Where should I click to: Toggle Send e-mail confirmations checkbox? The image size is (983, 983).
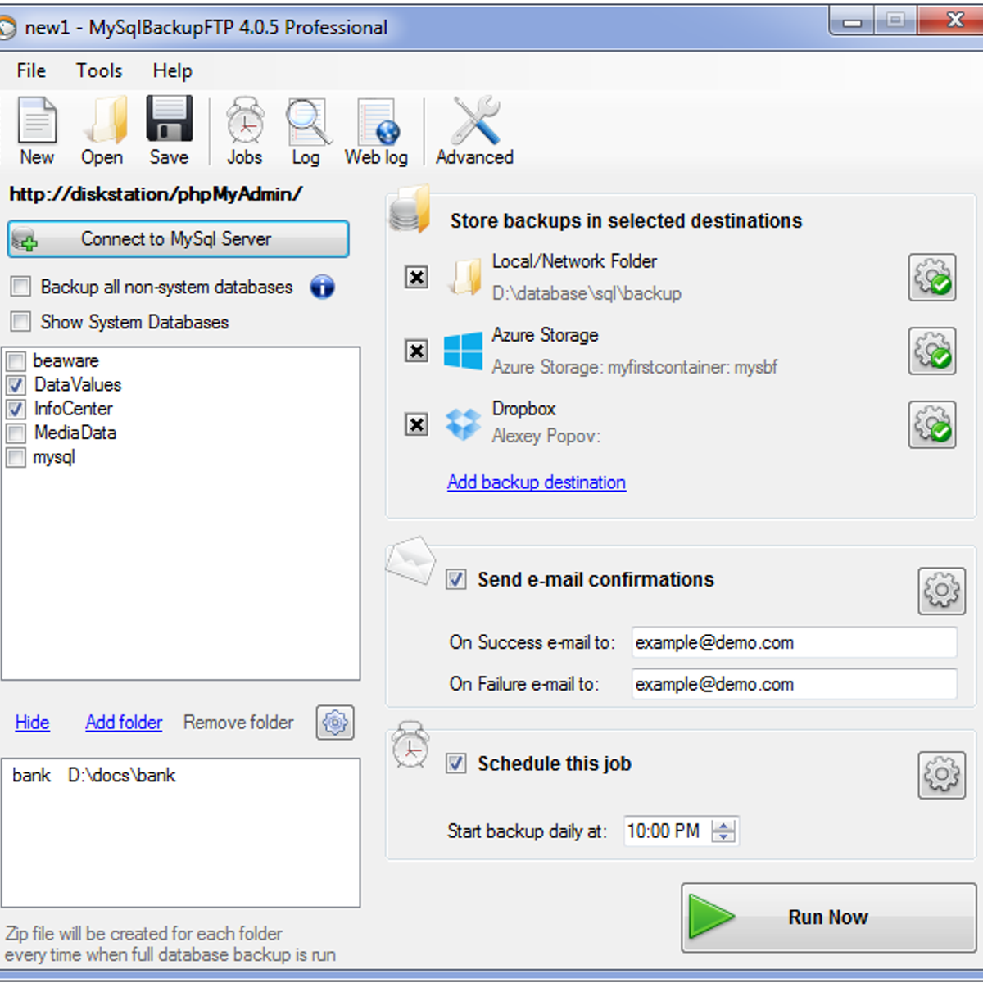[456, 580]
